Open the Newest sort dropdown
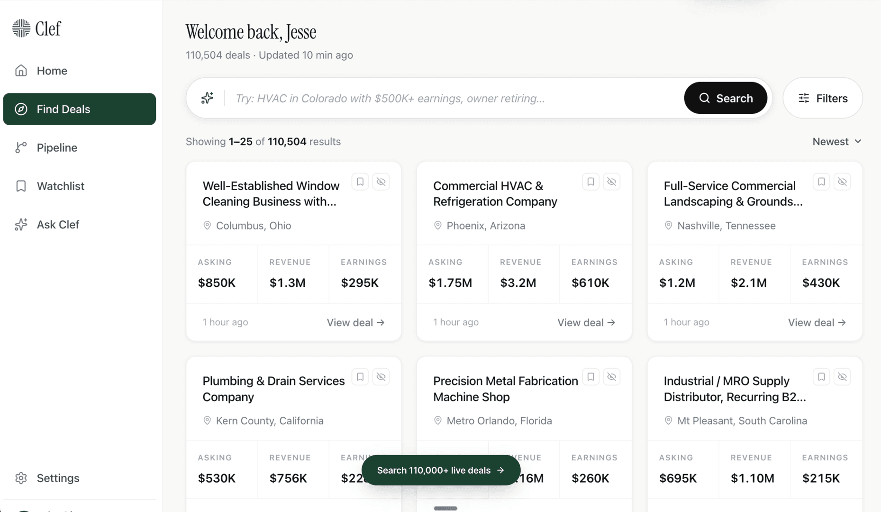This screenshot has height=512, width=881. click(836, 141)
